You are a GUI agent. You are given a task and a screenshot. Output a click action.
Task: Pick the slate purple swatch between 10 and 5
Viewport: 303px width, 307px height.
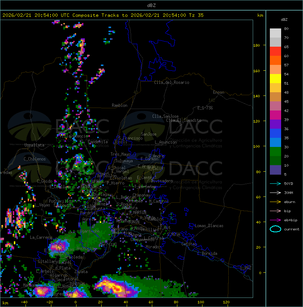(275, 170)
